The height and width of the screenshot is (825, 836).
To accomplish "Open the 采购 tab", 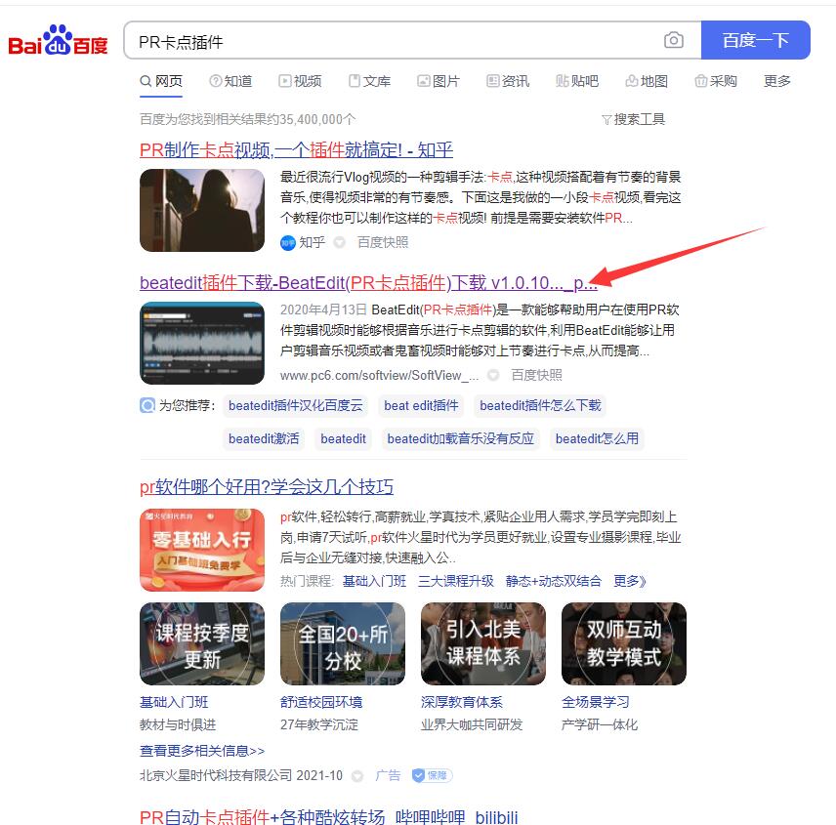I will tap(716, 81).
